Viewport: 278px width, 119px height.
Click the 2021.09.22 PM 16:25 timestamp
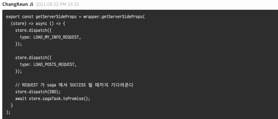point(57,4)
